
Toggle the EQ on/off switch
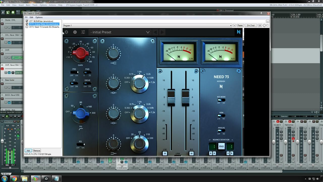(x=80, y=144)
